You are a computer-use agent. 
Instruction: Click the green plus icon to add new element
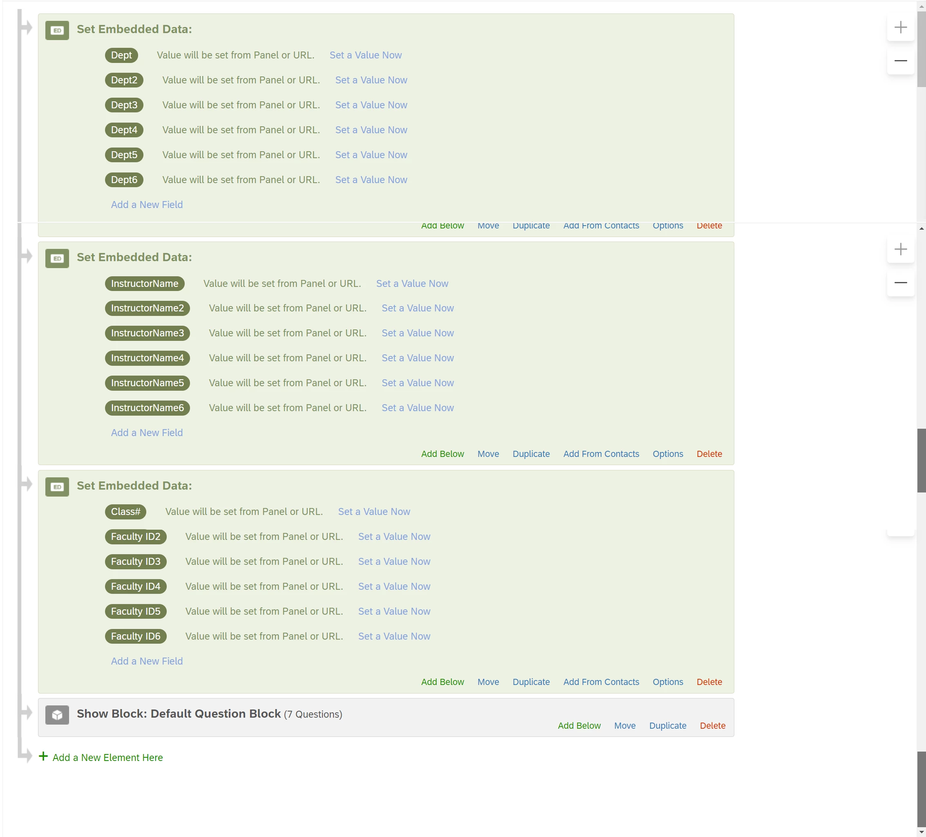click(x=43, y=756)
